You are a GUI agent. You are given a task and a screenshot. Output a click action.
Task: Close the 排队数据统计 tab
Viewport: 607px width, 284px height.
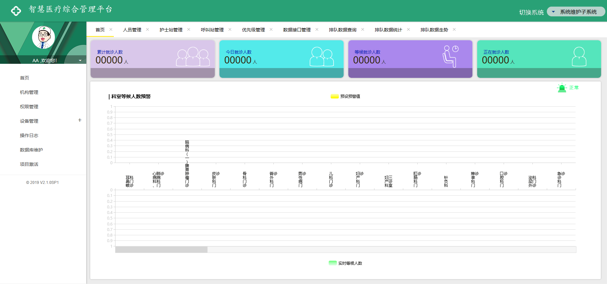pos(408,29)
